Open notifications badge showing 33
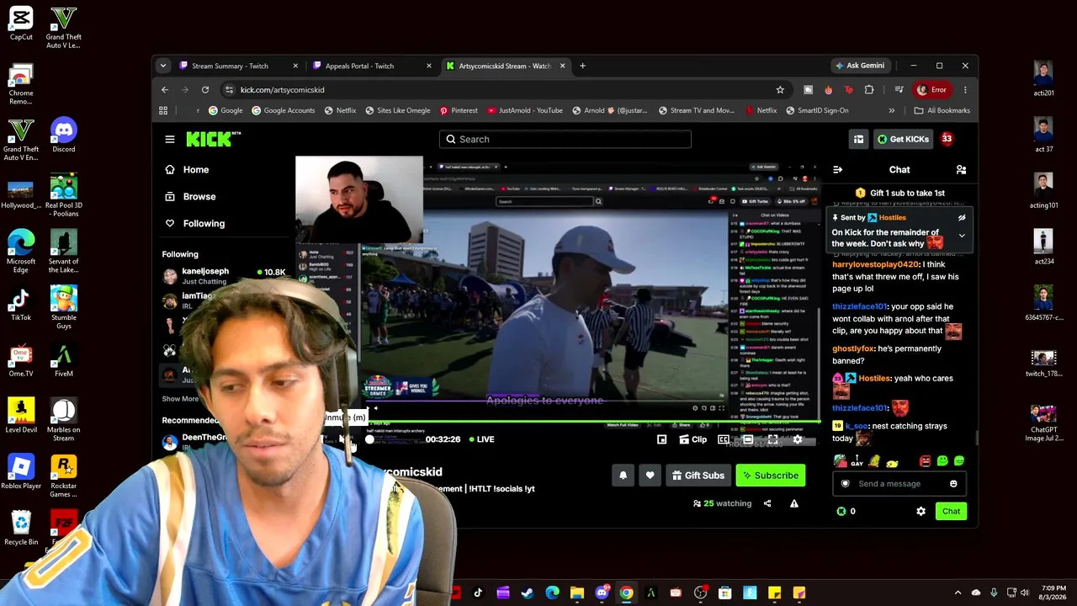The height and width of the screenshot is (606, 1077). click(947, 139)
